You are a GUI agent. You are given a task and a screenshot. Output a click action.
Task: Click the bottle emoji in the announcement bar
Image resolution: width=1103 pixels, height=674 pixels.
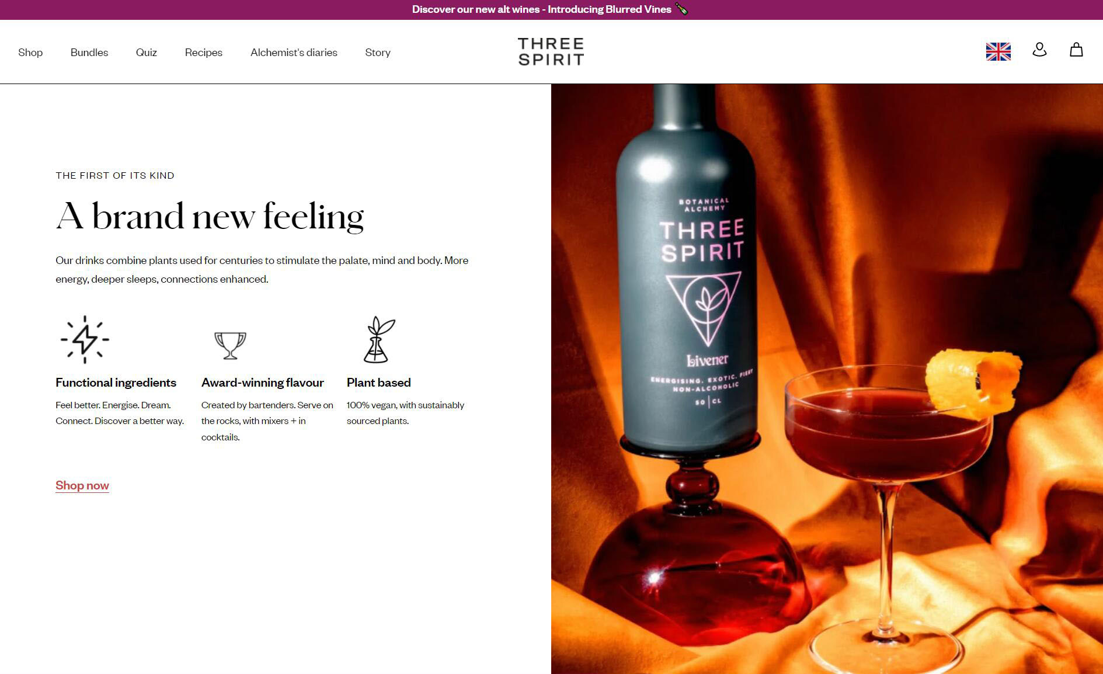681,9
